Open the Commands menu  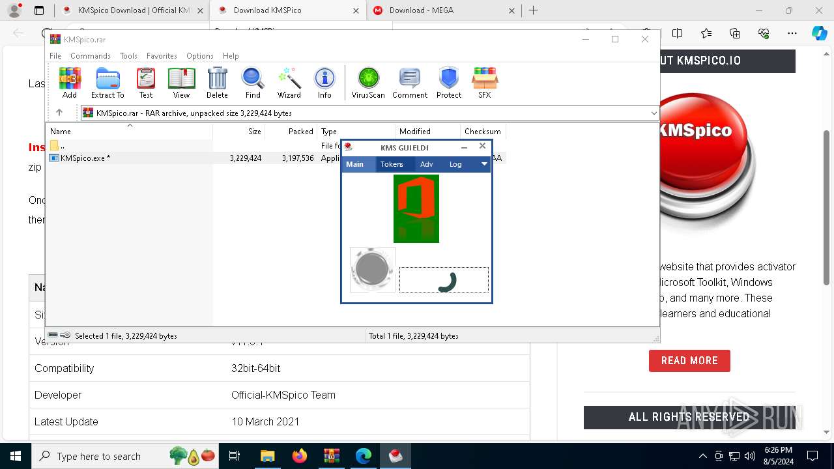coord(91,56)
